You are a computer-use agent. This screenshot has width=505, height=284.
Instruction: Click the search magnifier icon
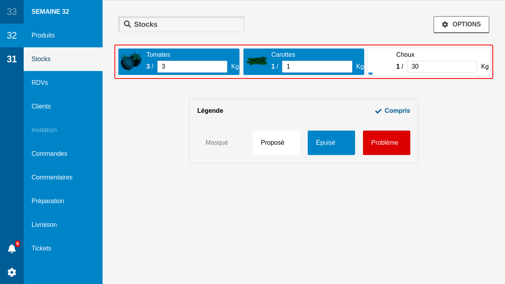tap(127, 24)
